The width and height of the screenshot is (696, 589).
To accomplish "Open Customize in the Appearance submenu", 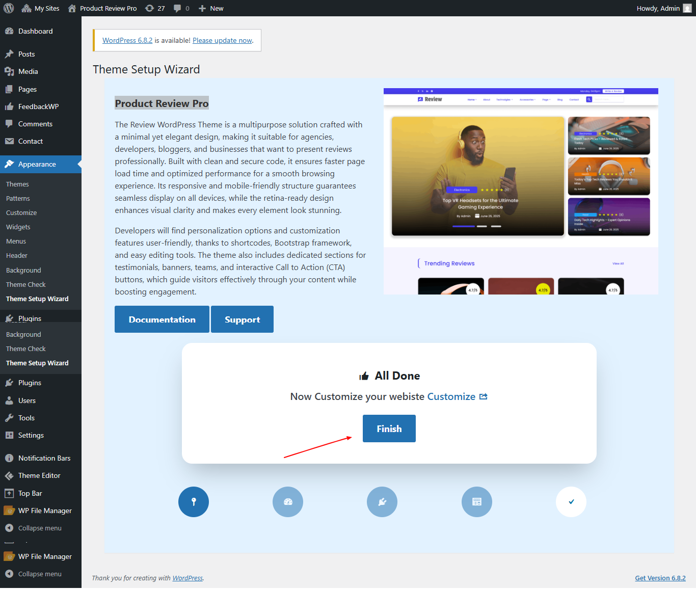I will (21, 212).
